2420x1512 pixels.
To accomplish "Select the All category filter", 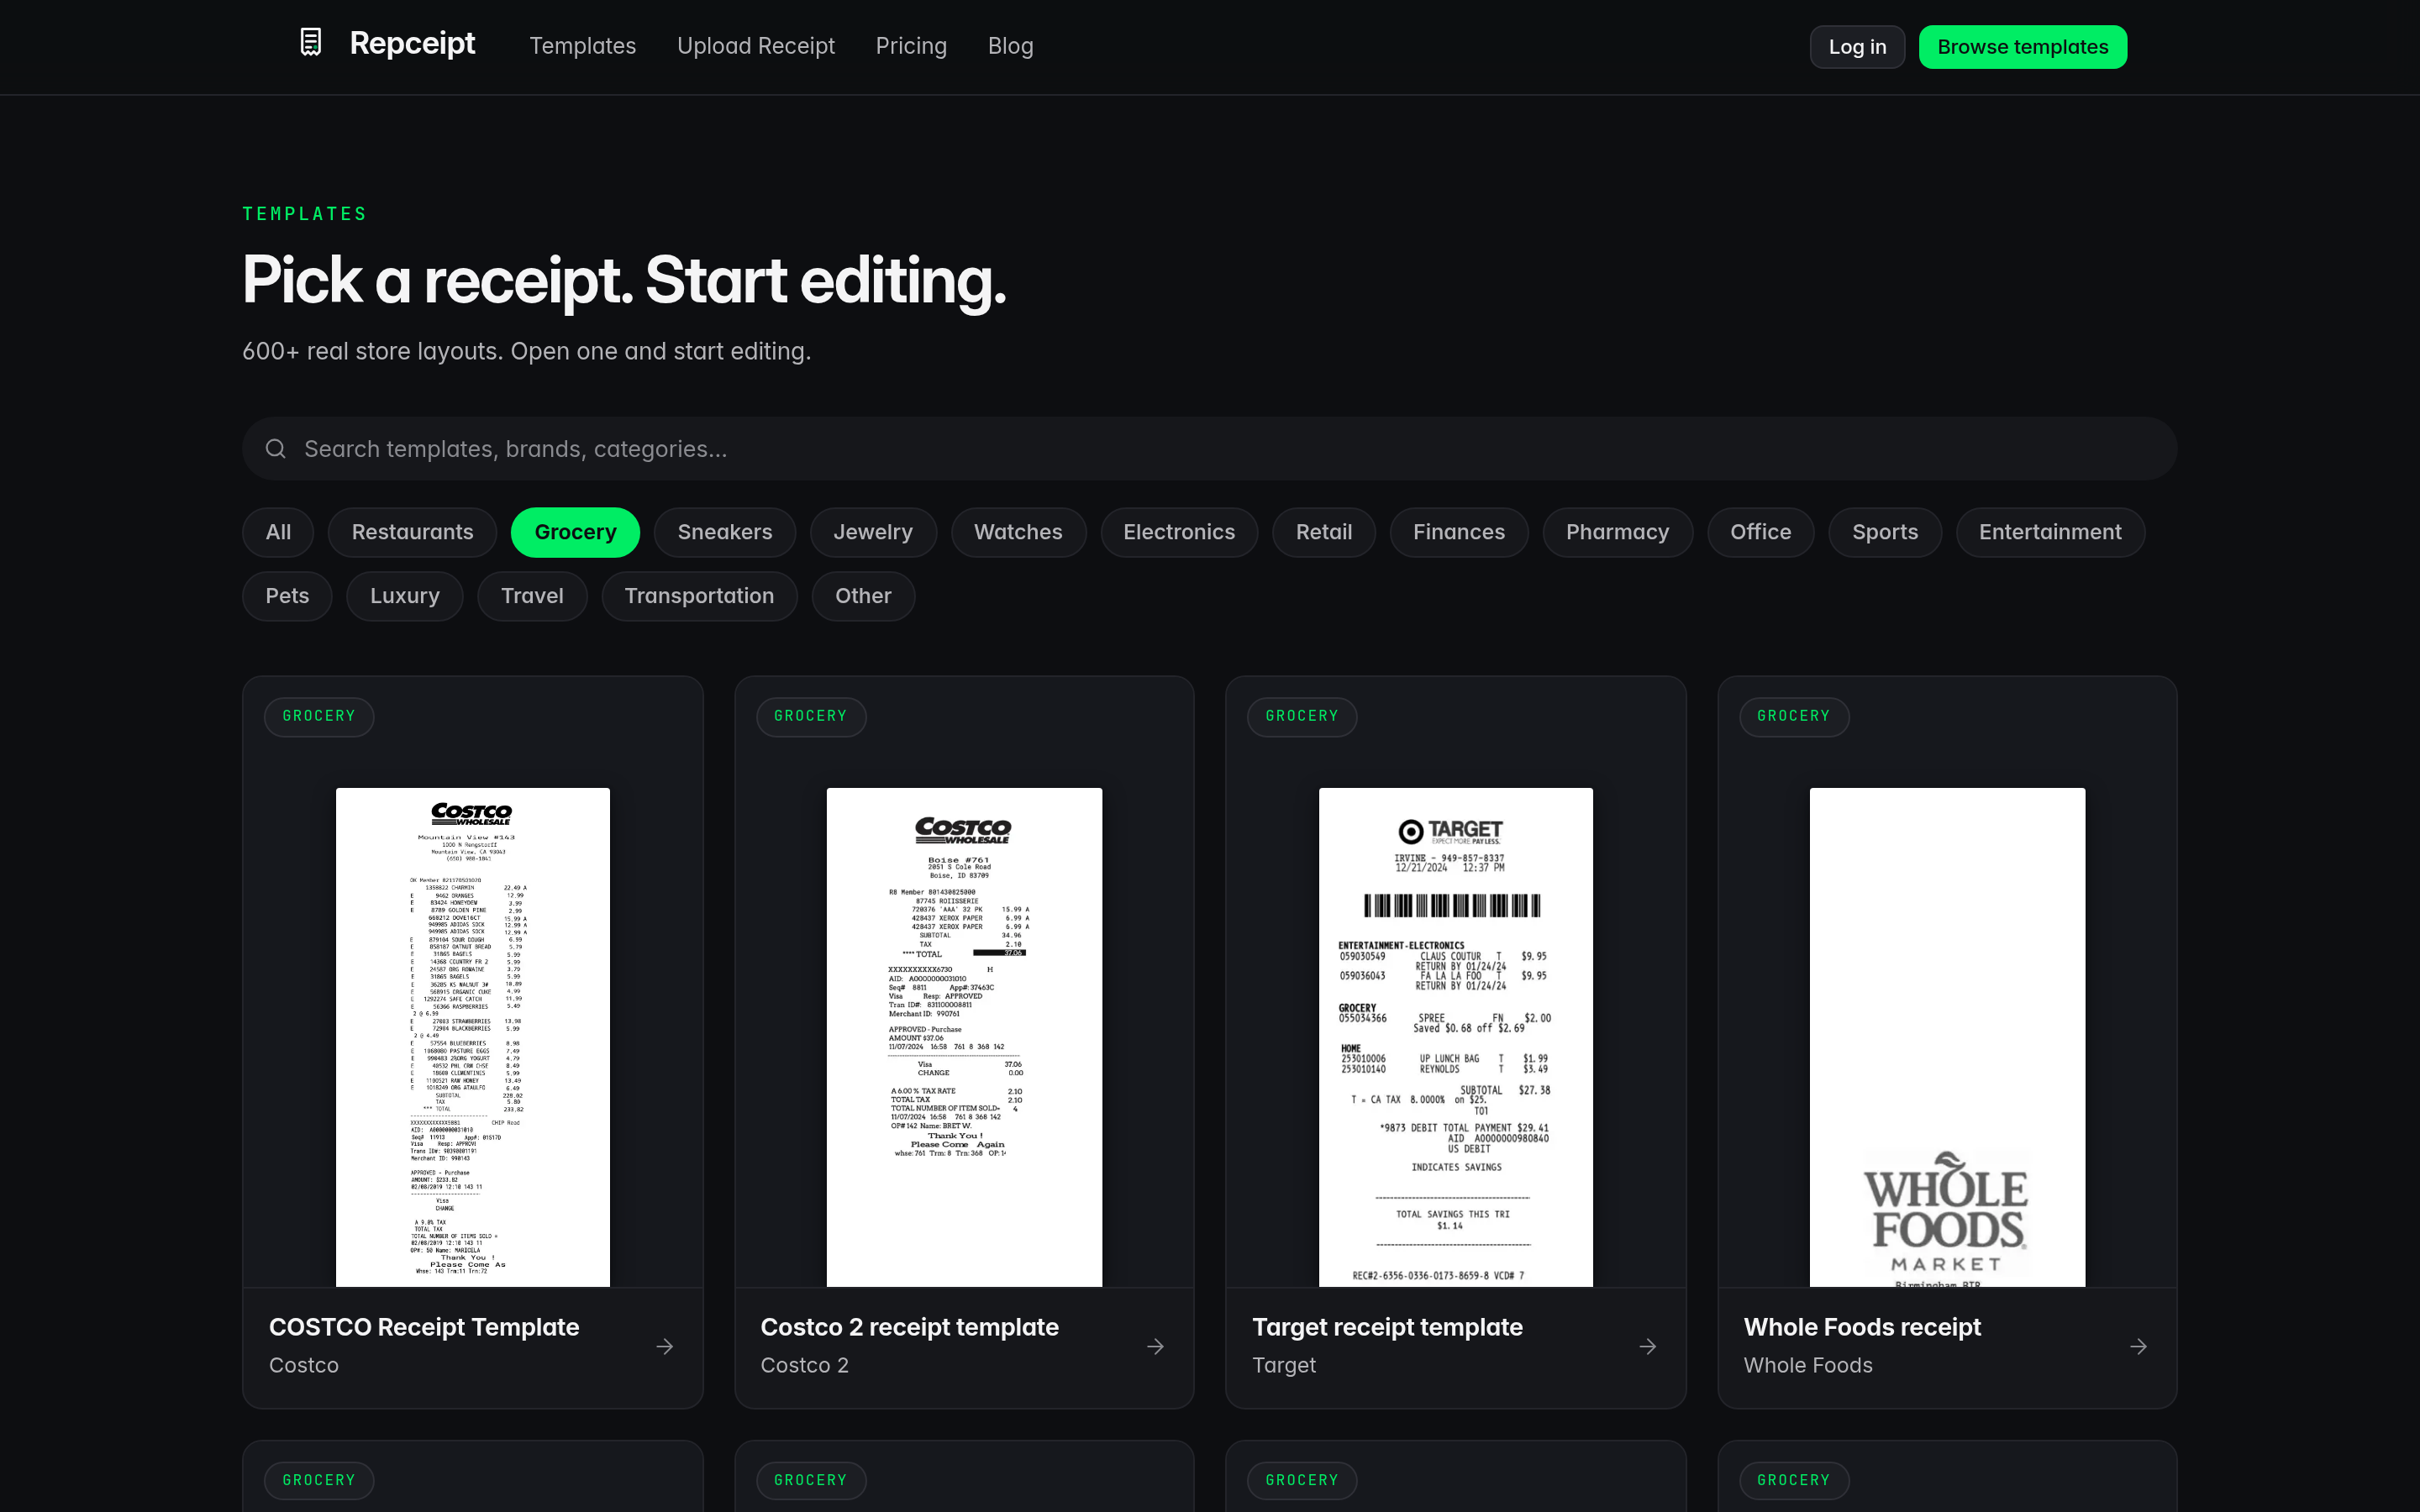I will (x=278, y=532).
